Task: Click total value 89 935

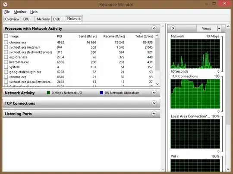Action: pyautogui.click(x=148, y=42)
